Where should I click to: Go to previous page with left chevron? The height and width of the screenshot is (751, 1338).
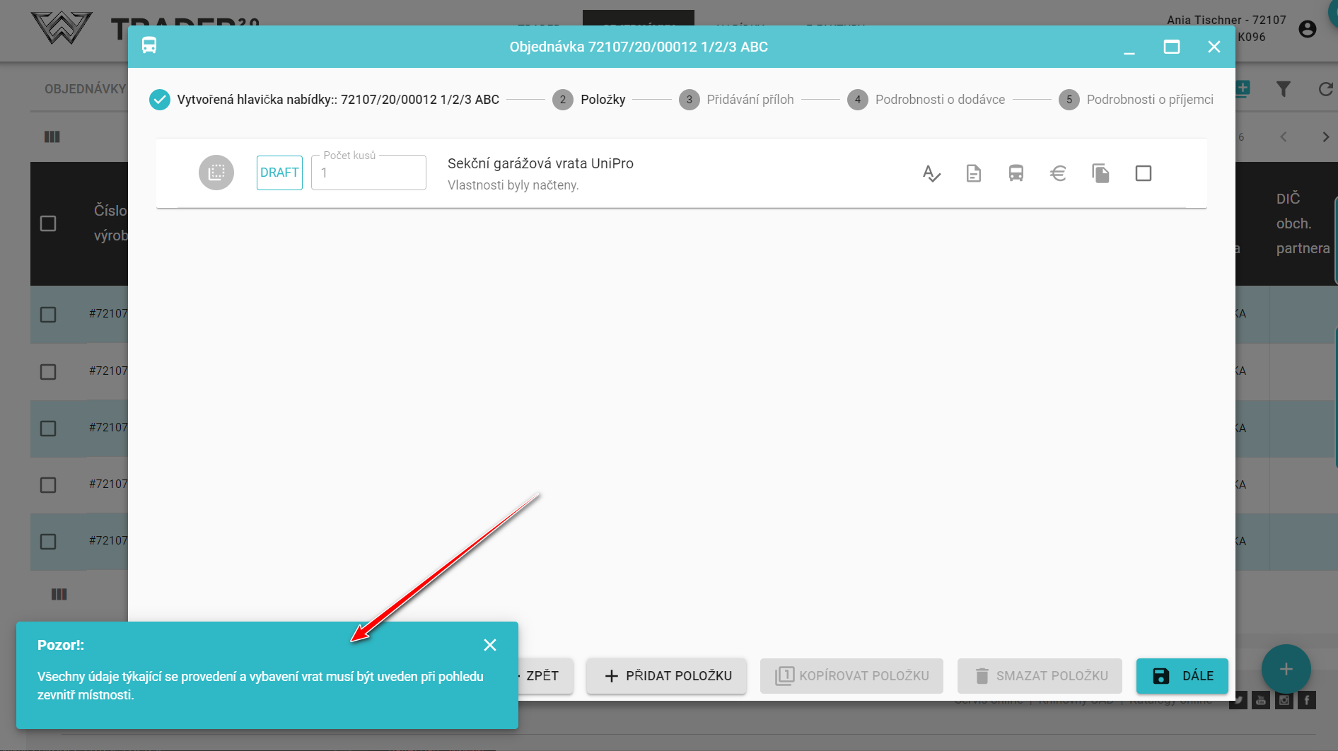tap(1284, 137)
